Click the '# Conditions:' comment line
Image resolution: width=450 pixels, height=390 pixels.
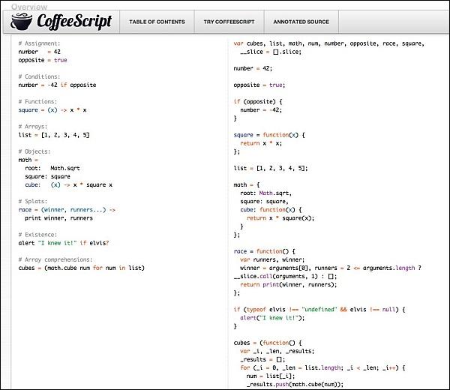pos(39,77)
